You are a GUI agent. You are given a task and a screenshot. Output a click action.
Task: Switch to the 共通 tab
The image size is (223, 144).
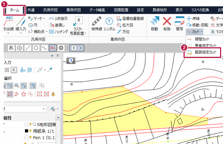coord(31,10)
